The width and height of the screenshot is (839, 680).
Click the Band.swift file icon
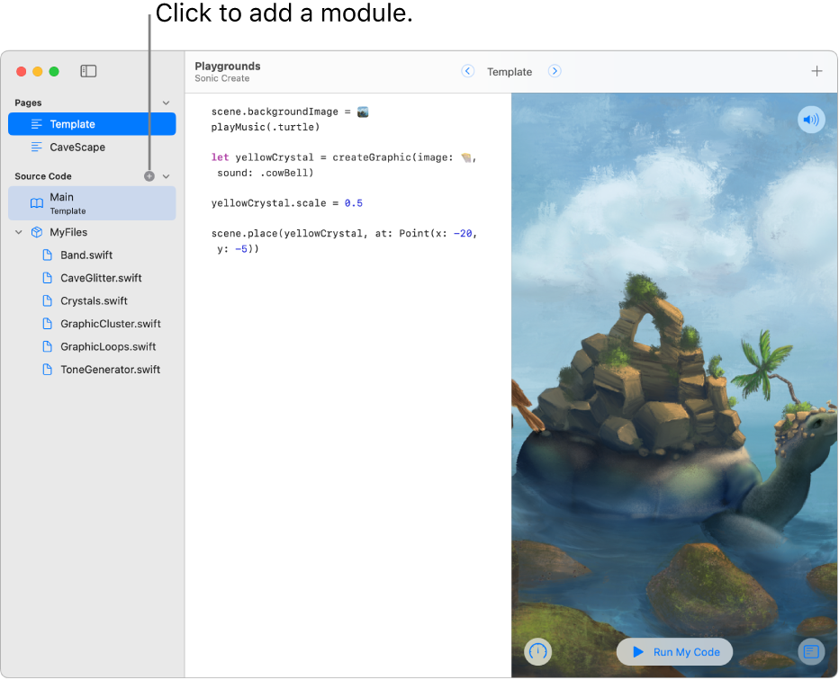pos(47,255)
